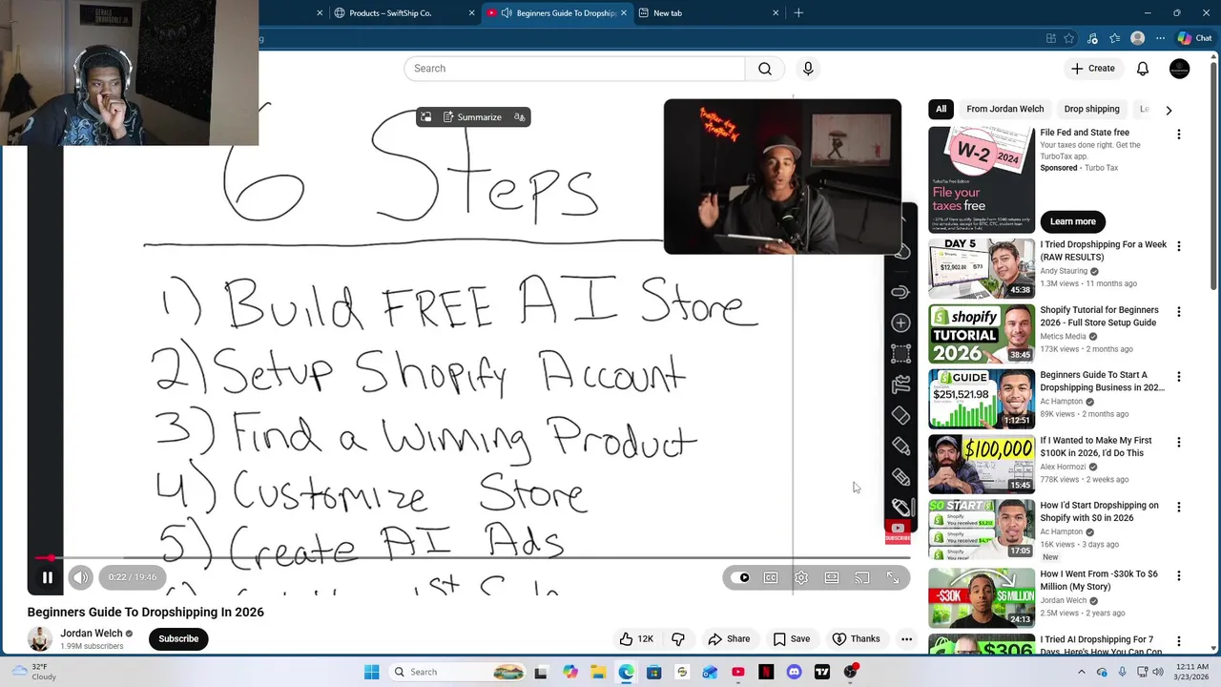Open the Edge Copilot Chat button
Viewport: 1221px width, 687px height.
1194,39
